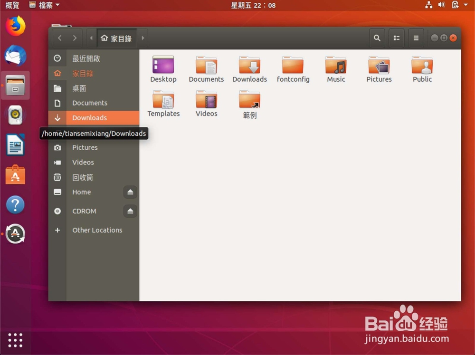Open the Videos folder icon
Image resolution: width=475 pixels, height=355 pixels.
coord(206,104)
